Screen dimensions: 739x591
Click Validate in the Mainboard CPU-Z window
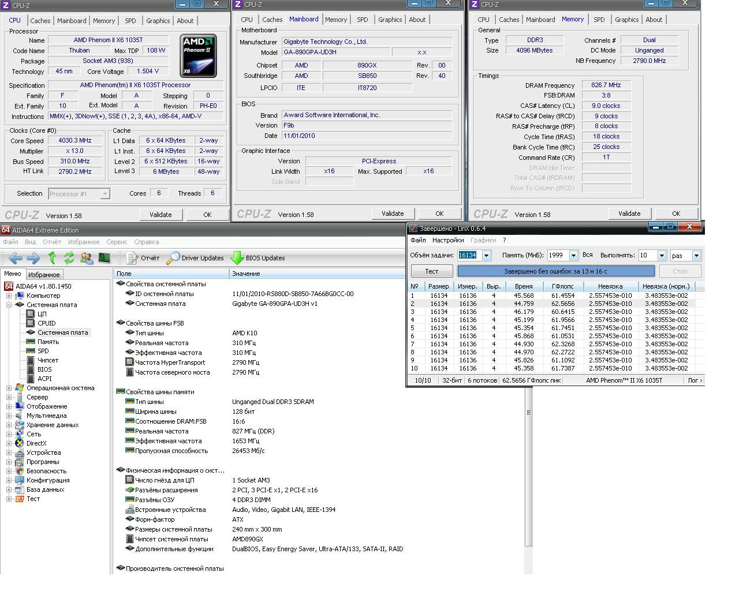point(393,214)
